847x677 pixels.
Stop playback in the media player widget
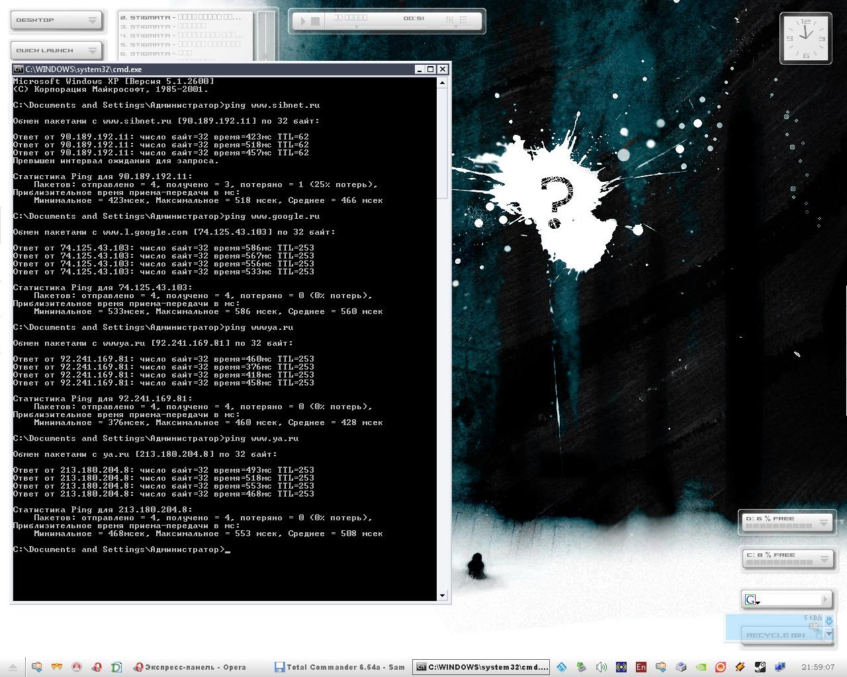[x=316, y=21]
